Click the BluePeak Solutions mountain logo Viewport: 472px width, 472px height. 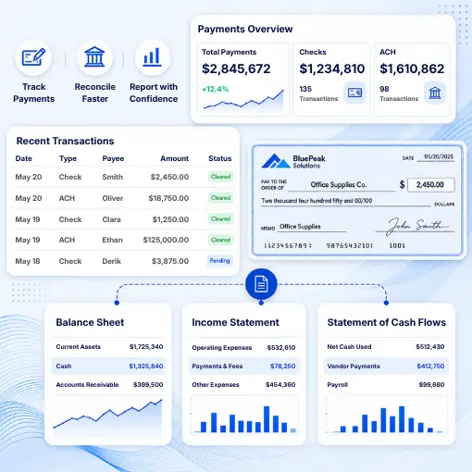[x=276, y=161]
